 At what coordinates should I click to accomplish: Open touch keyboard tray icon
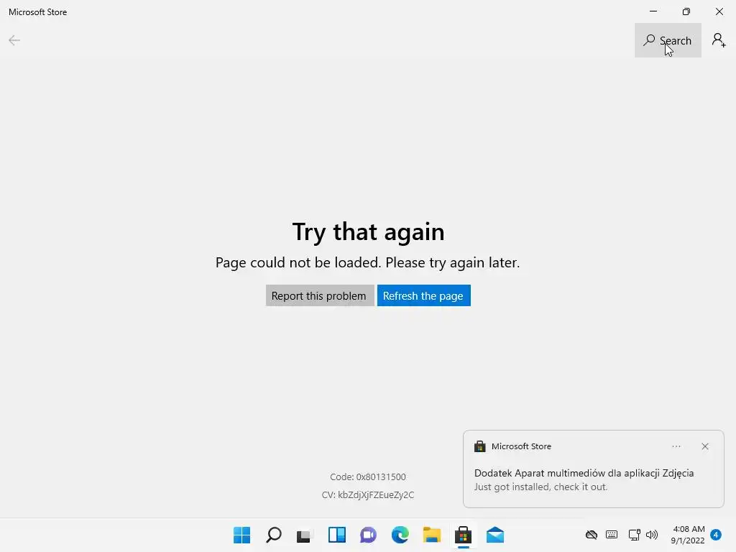pos(612,535)
